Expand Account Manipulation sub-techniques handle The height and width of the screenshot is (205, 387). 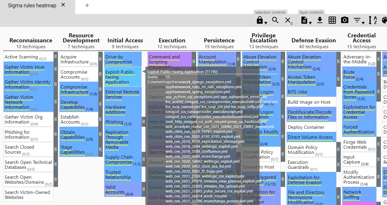point(238,59)
